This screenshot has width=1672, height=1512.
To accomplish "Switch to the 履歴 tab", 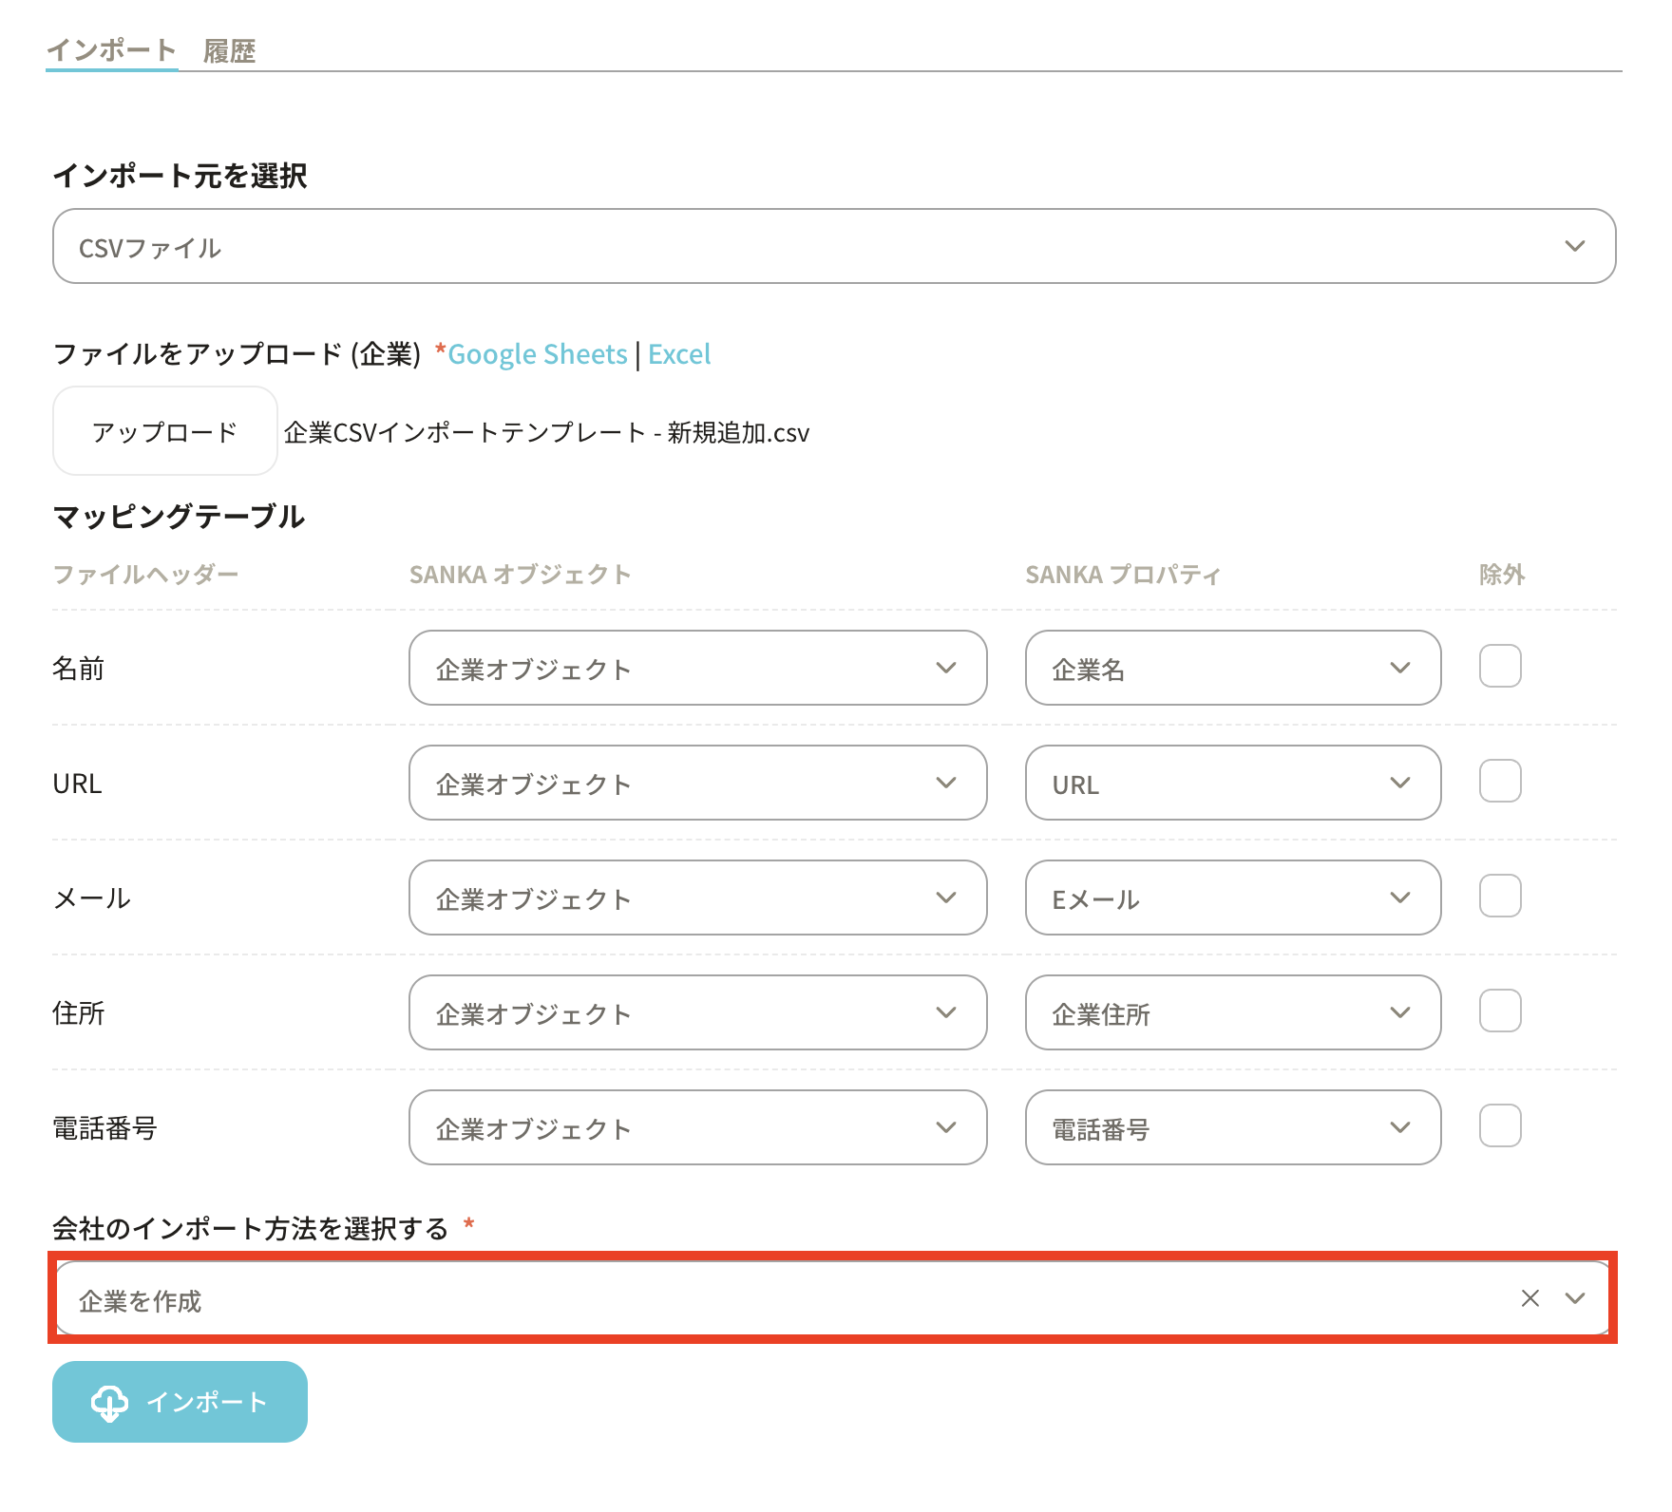I will 229,51.
